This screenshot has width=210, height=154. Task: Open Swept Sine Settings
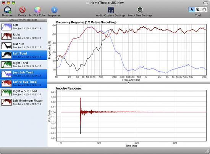coord(140,10)
